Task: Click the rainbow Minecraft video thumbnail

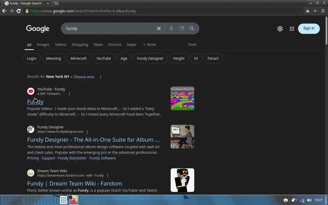Action: click(182, 98)
